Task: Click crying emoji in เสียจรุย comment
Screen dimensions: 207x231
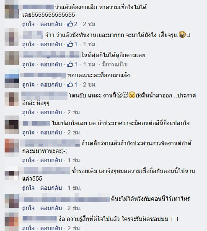Action: [182, 35]
